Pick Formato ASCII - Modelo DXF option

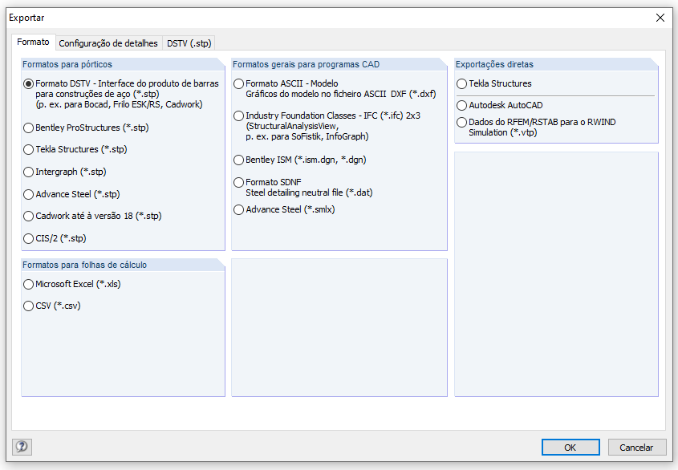click(x=239, y=83)
